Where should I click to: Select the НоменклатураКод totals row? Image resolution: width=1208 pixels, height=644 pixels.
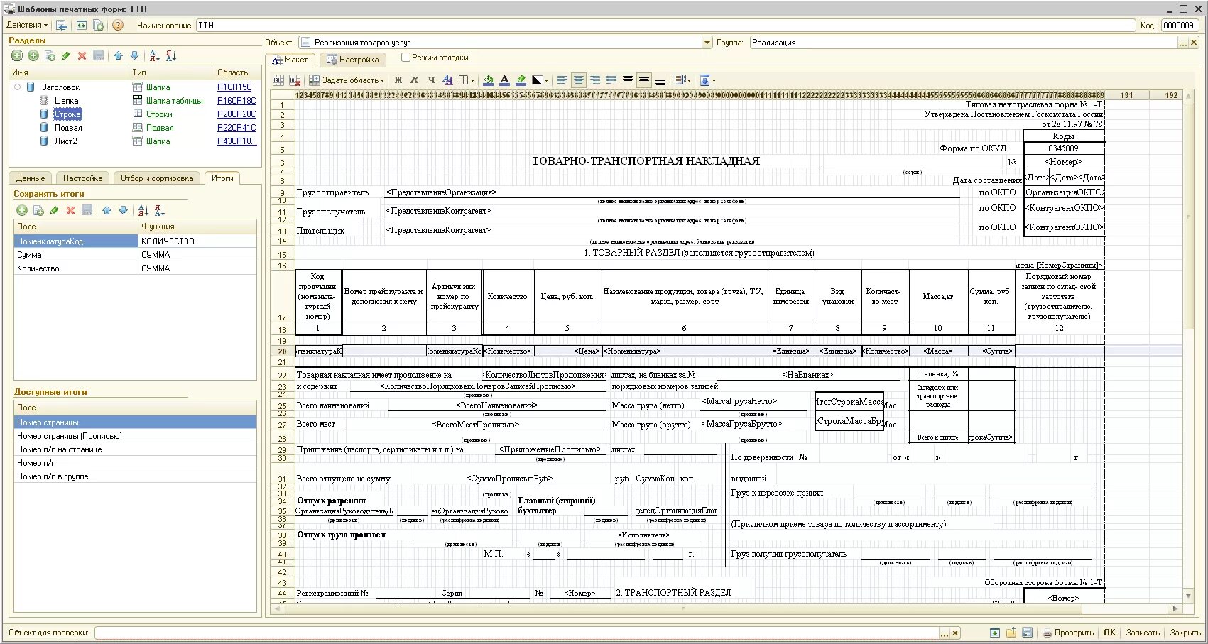click(x=135, y=241)
